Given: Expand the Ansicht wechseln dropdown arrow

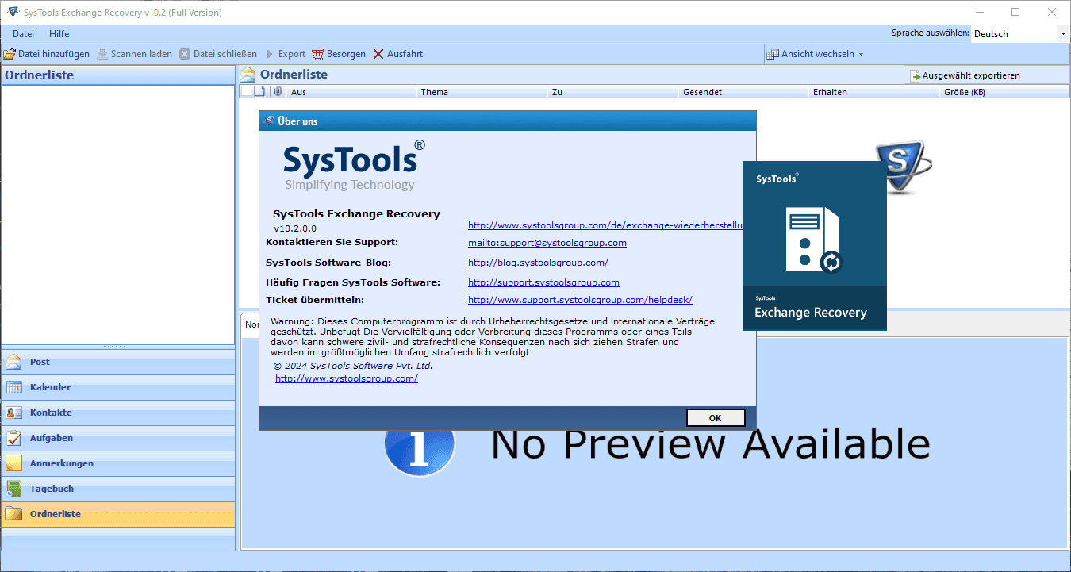Looking at the screenshot, I should pos(862,55).
